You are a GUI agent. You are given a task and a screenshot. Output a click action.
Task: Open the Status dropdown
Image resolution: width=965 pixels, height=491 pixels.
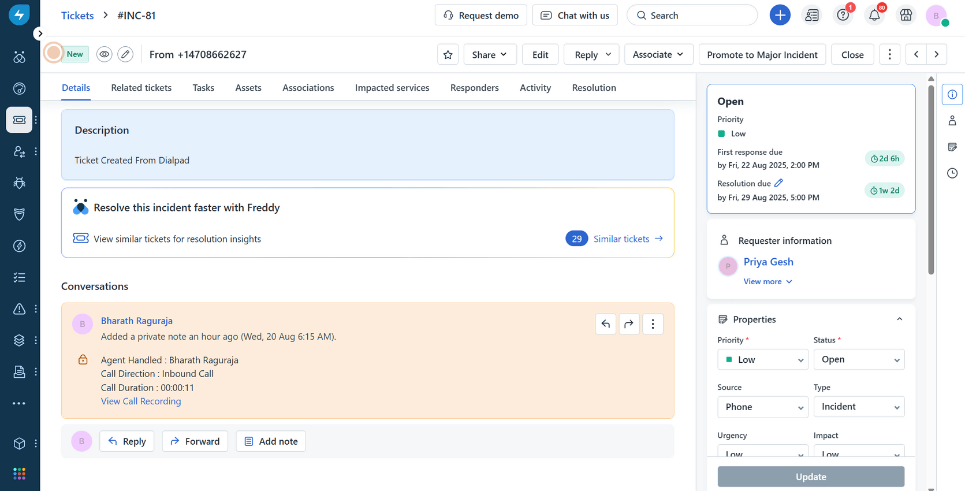click(x=858, y=359)
